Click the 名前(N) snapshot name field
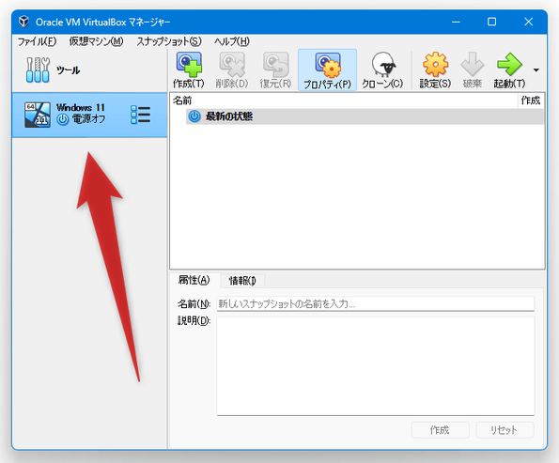The image size is (559, 463). (376, 303)
